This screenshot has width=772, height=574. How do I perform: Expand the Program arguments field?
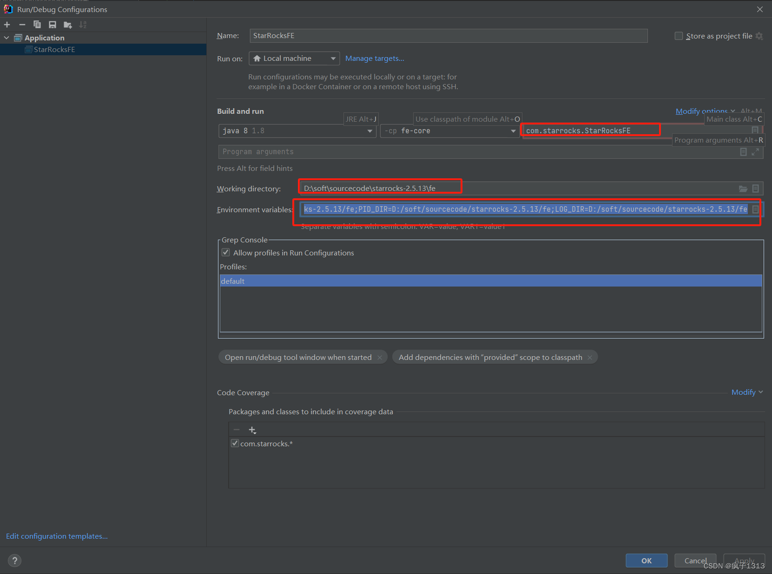(x=755, y=152)
